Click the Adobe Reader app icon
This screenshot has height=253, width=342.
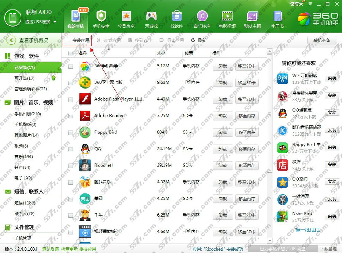pos(85,116)
